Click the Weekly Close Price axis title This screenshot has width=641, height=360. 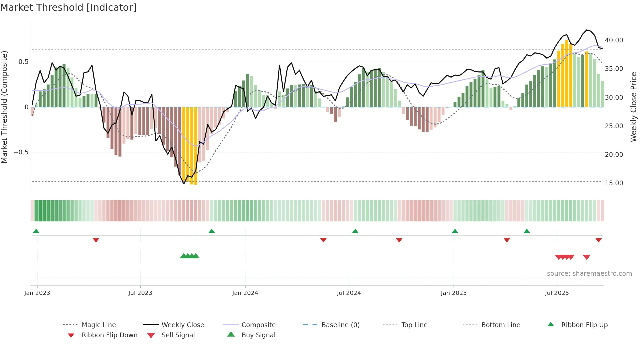(634, 107)
